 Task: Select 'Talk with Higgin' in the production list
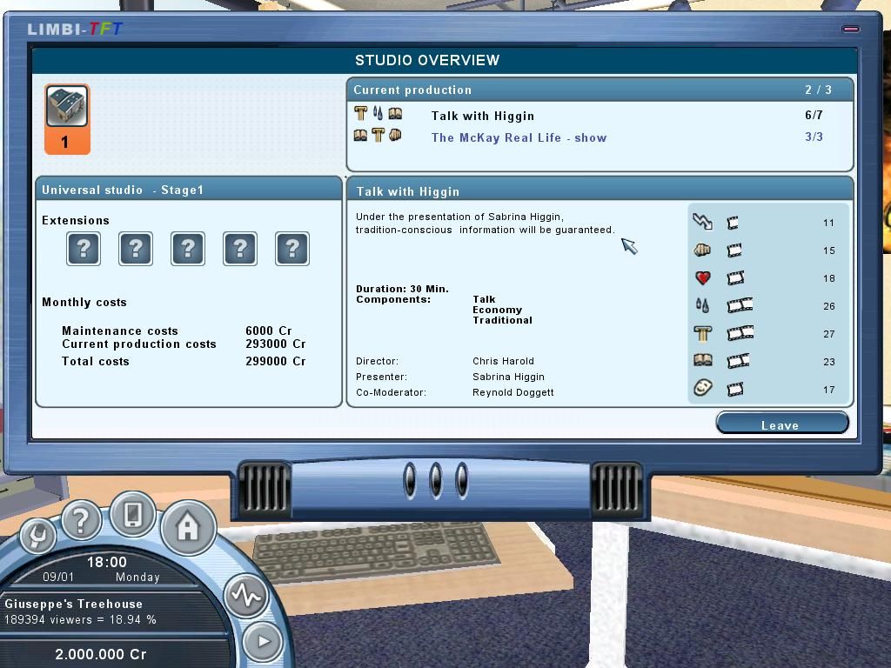coord(482,116)
